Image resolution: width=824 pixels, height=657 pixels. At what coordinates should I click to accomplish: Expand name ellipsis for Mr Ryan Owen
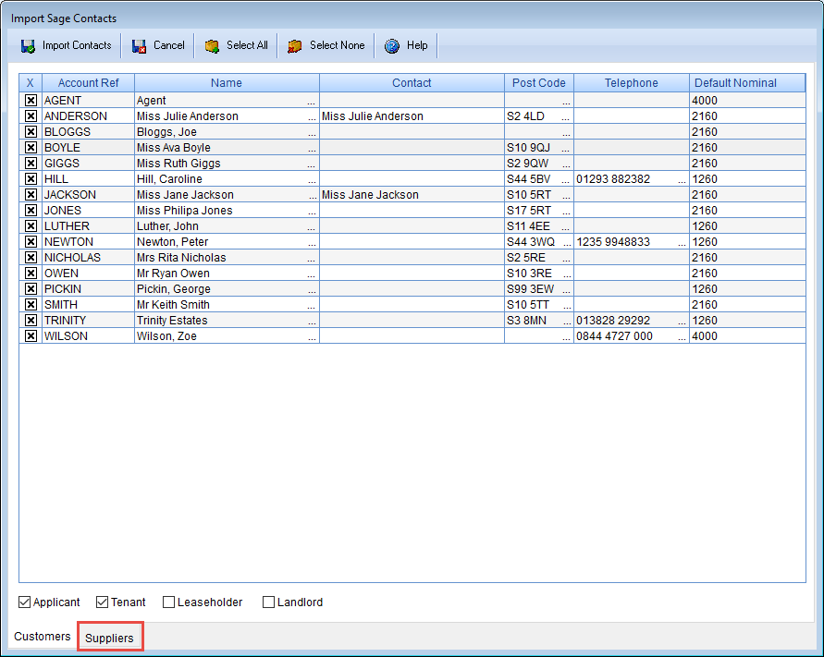(x=312, y=274)
